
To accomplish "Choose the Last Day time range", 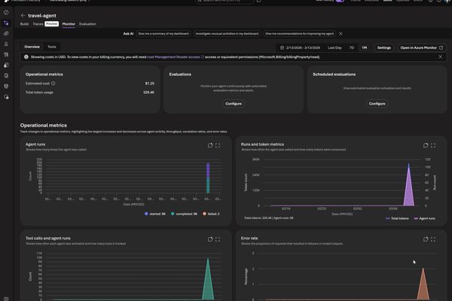I will point(334,48).
